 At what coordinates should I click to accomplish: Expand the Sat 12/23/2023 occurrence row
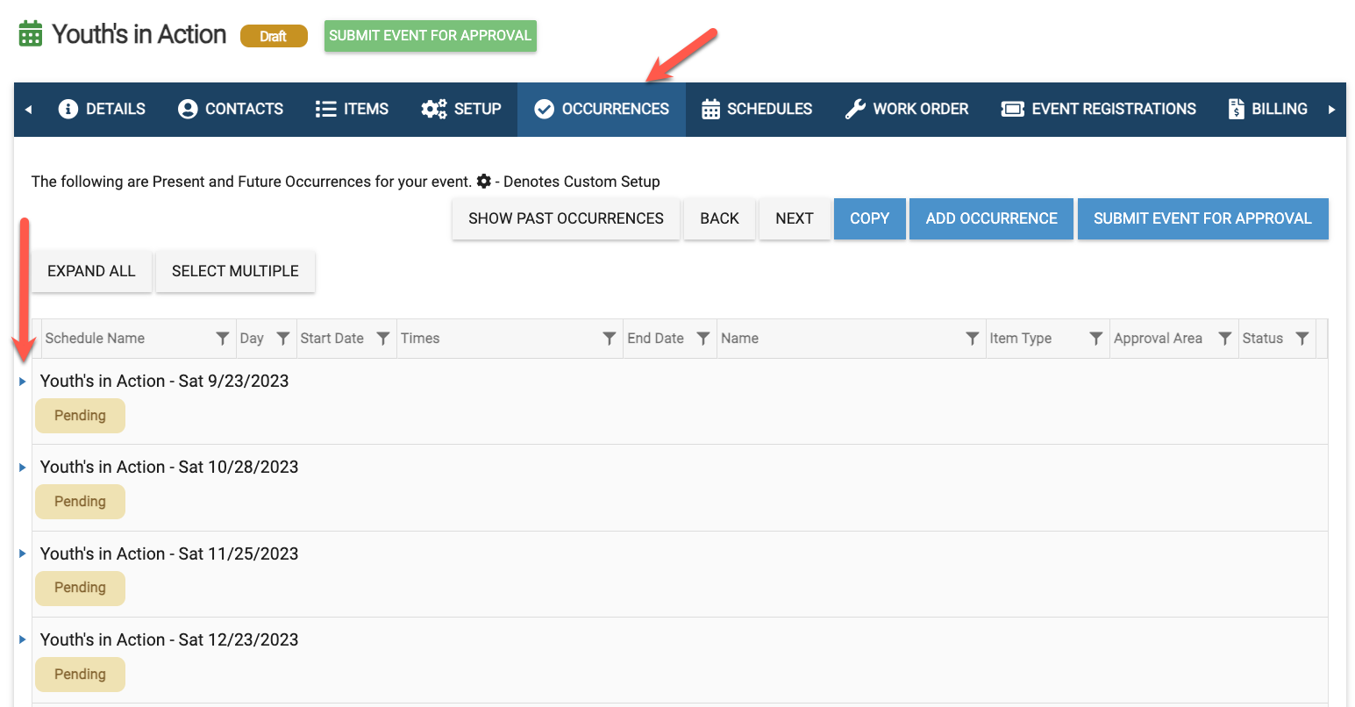coord(23,640)
